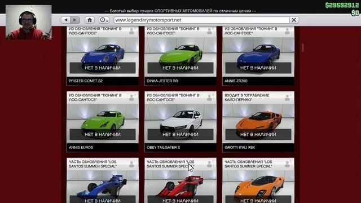Click 'НЕТ В НАЛИЧИИ' on Obey Tailgater S
This screenshot has width=361, height=203.
click(180, 134)
